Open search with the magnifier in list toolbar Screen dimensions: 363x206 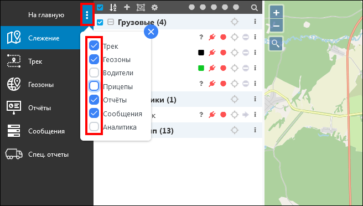[254, 8]
